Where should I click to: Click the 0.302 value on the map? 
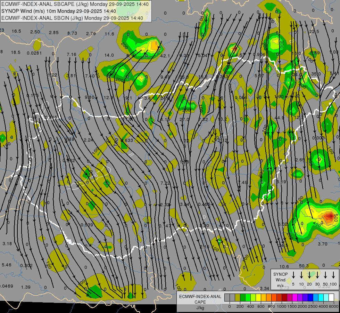pyautogui.click(x=26, y=265)
